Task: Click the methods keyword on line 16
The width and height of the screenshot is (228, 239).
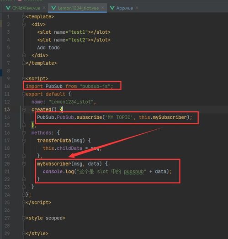Action: pyautogui.click(x=41, y=133)
